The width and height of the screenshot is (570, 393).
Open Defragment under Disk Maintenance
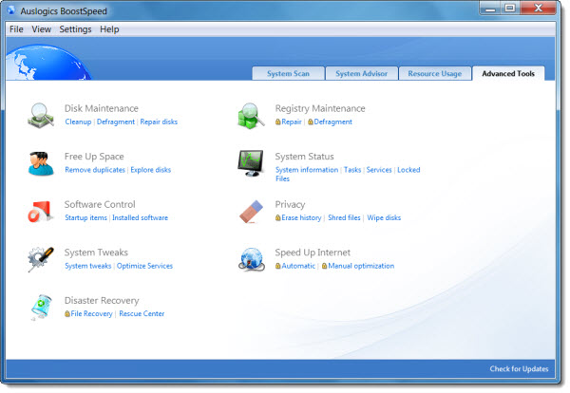116,122
